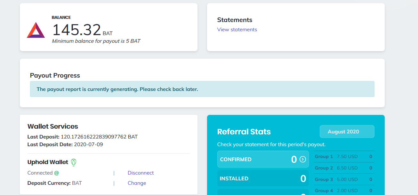Click the Group 1 7.50 USD row
Viewport: 418px width, 195px height.
pyautogui.click(x=344, y=156)
